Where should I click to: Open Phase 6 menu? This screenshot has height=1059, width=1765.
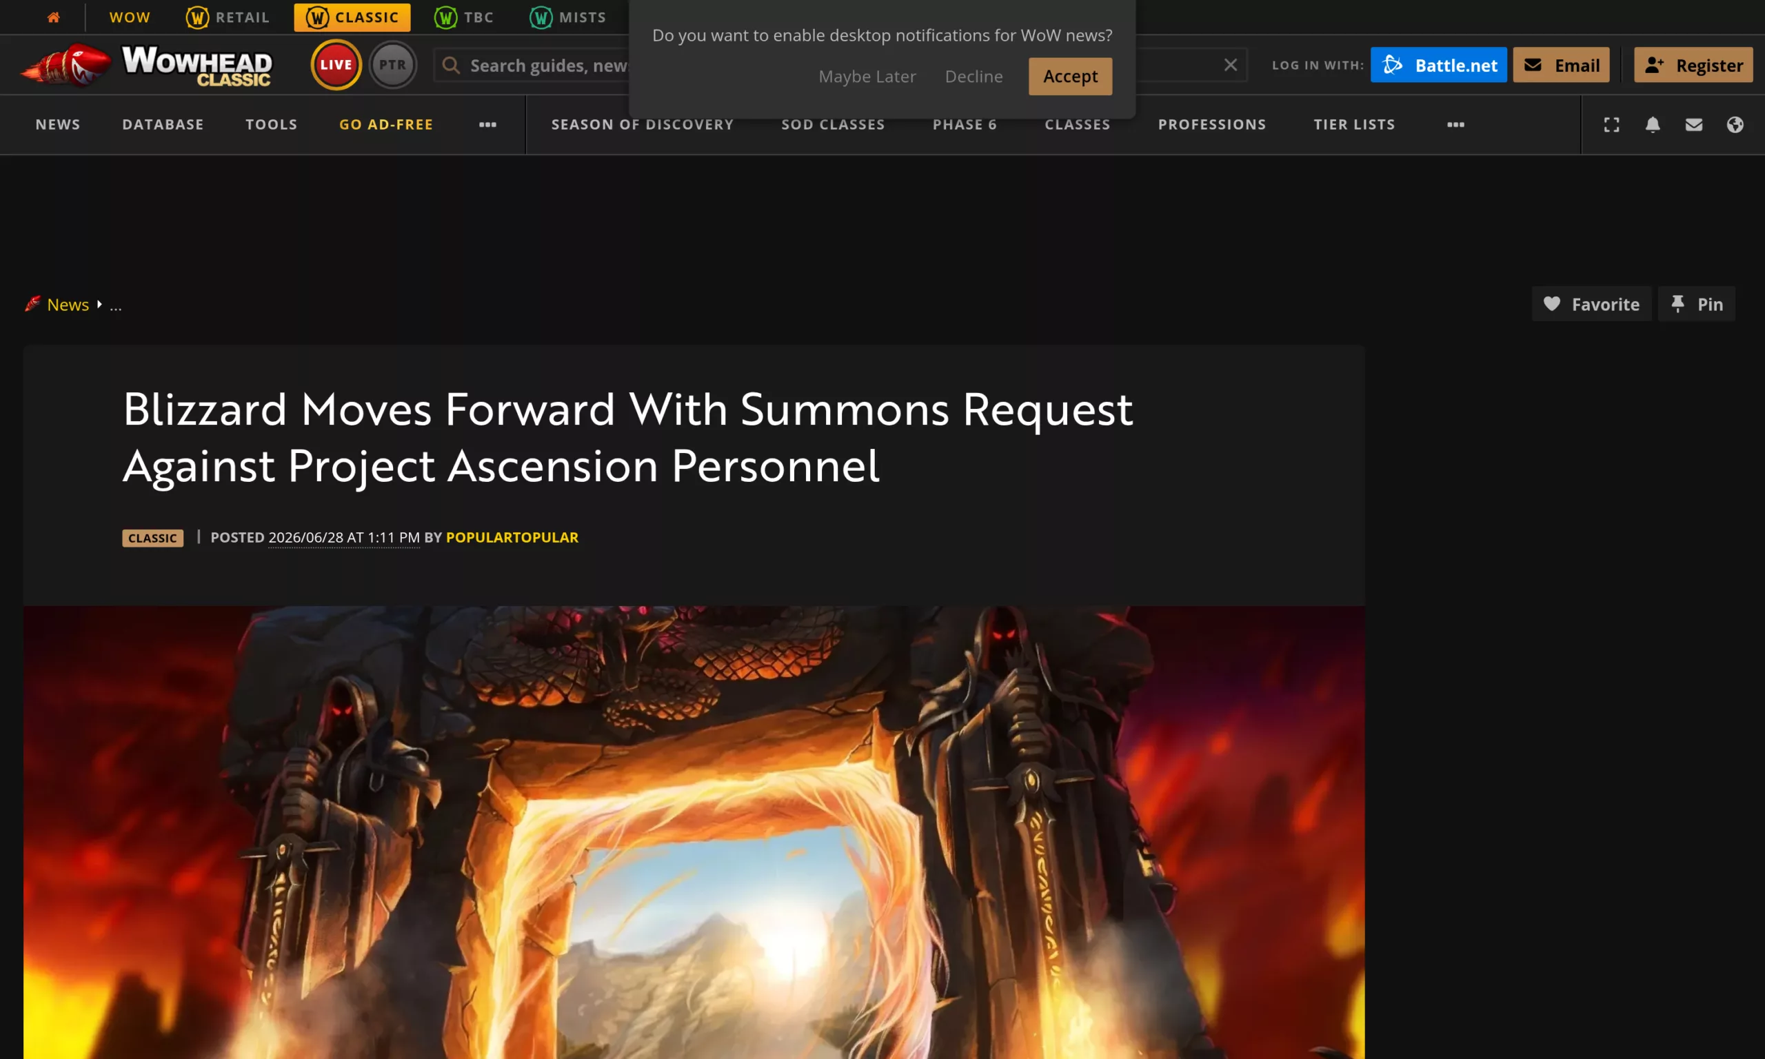[x=965, y=124]
